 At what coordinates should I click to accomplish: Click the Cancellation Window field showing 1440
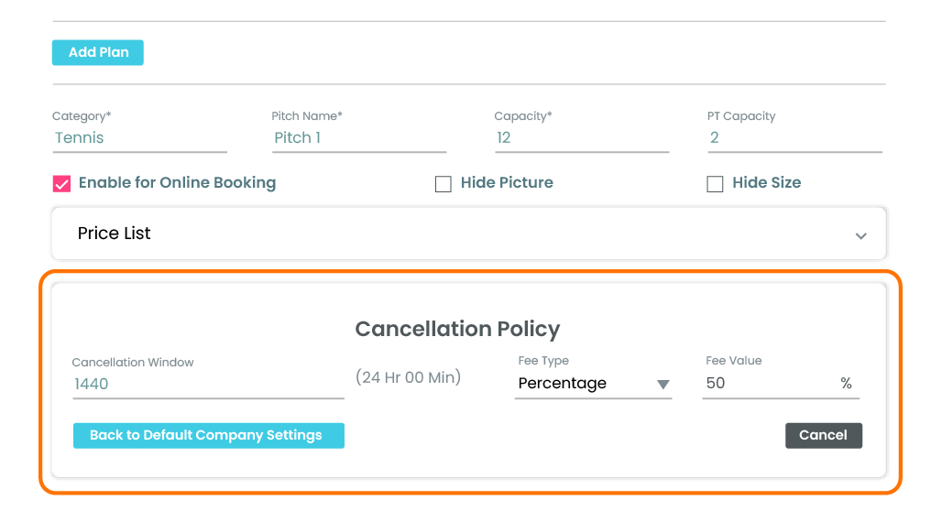(207, 385)
